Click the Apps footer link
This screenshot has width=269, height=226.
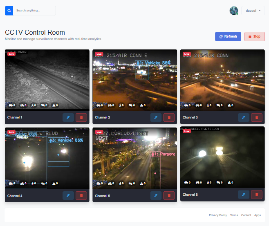pos(257,215)
